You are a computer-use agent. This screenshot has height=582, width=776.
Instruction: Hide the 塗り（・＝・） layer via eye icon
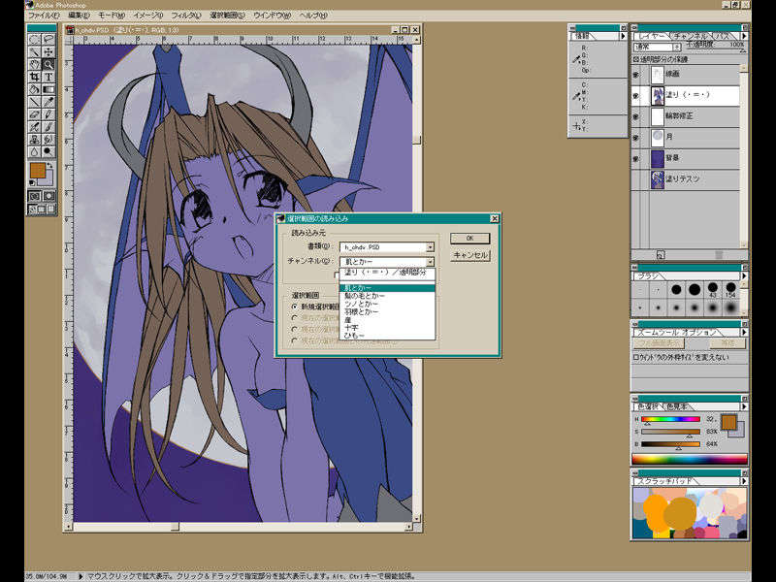coord(636,95)
